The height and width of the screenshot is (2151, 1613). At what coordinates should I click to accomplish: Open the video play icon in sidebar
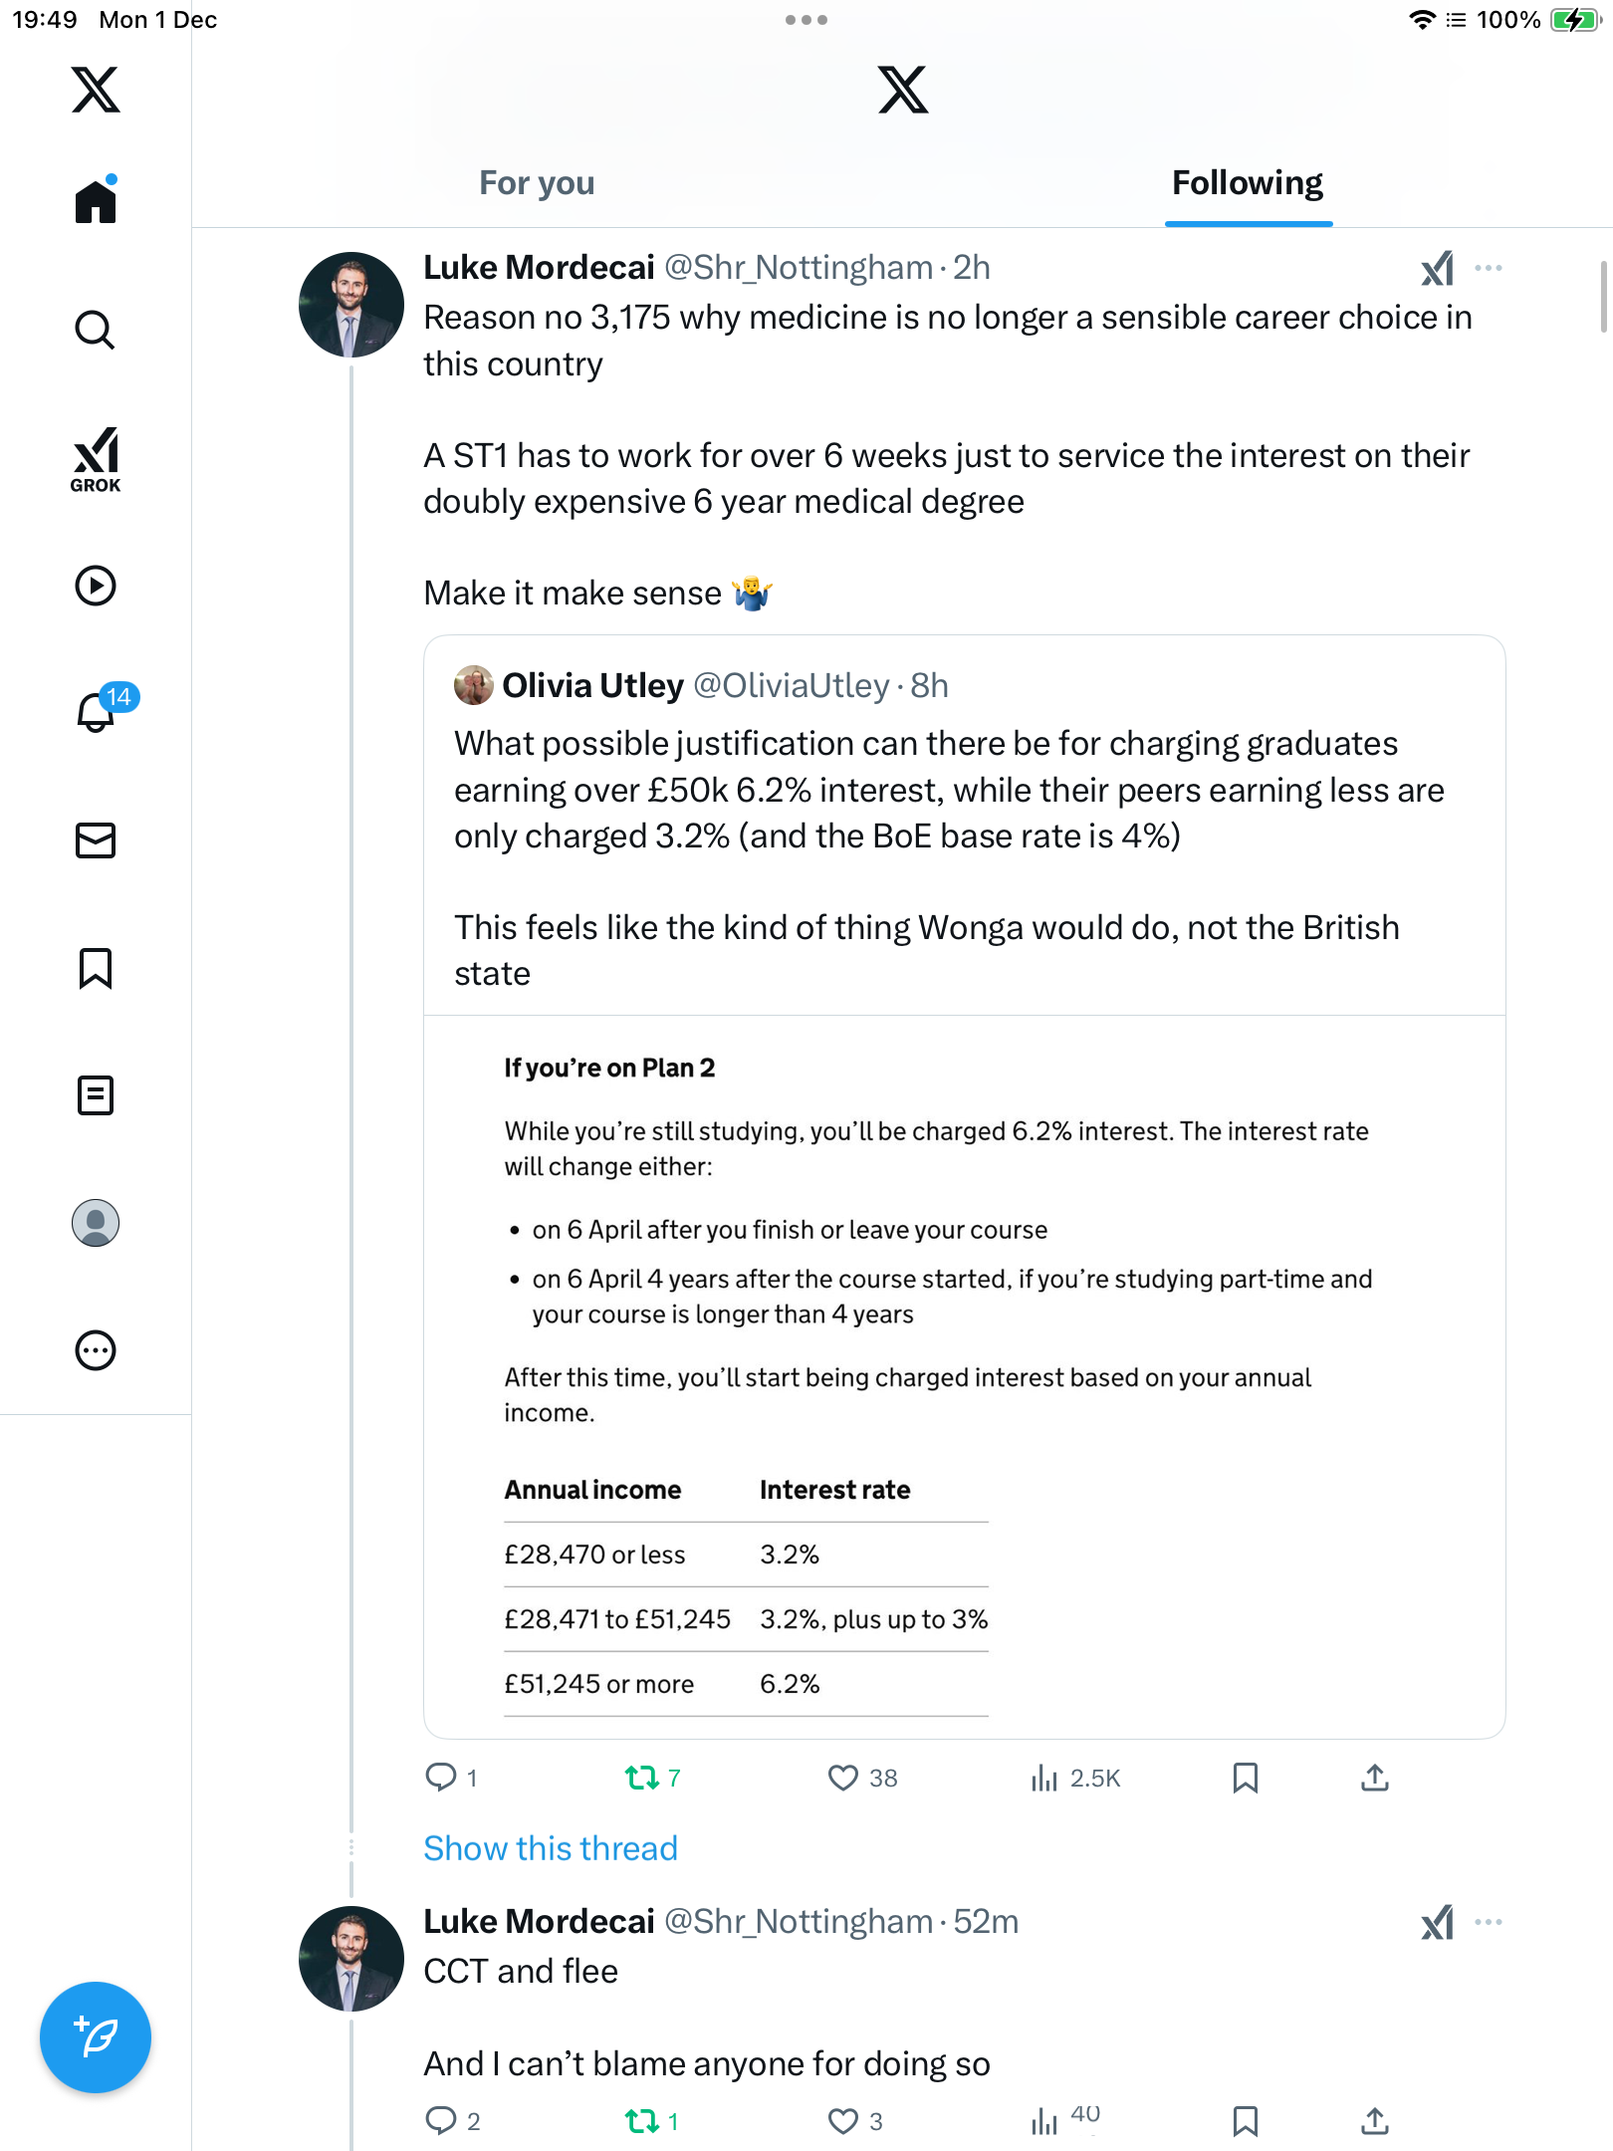(96, 586)
